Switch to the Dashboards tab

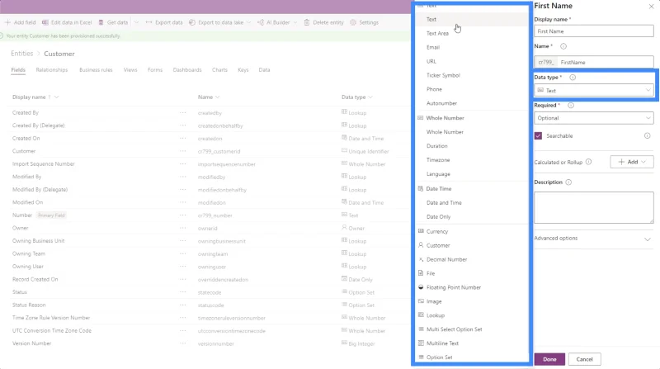(187, 70)
